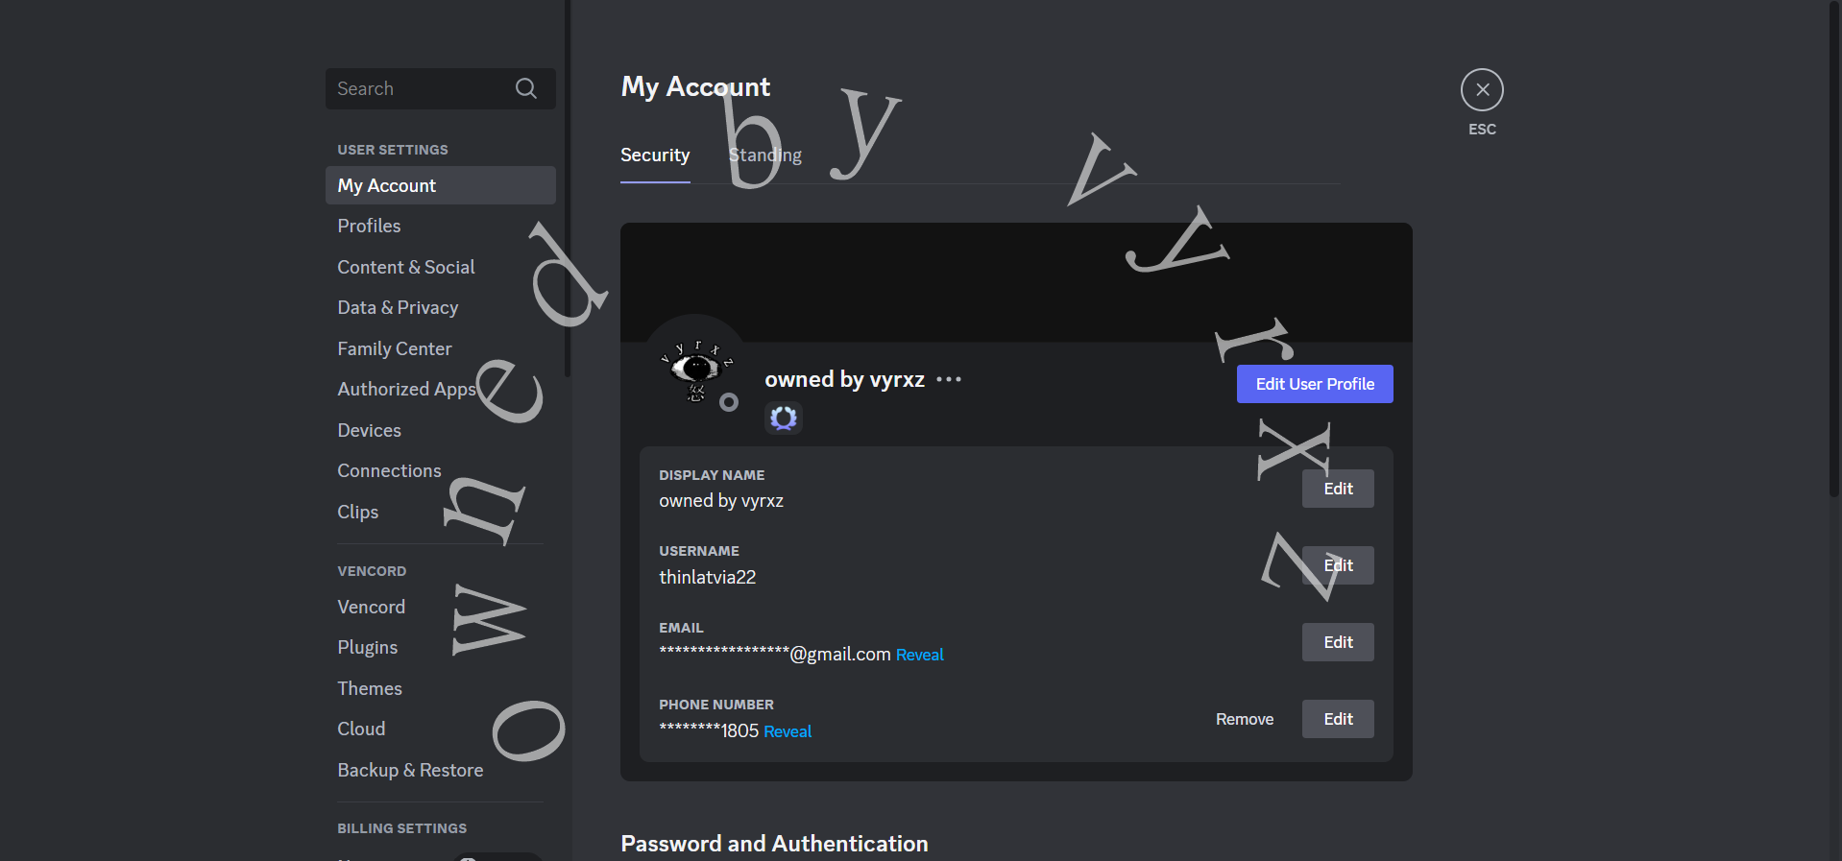Click the sidebar scrollbar

click(568, 192)
